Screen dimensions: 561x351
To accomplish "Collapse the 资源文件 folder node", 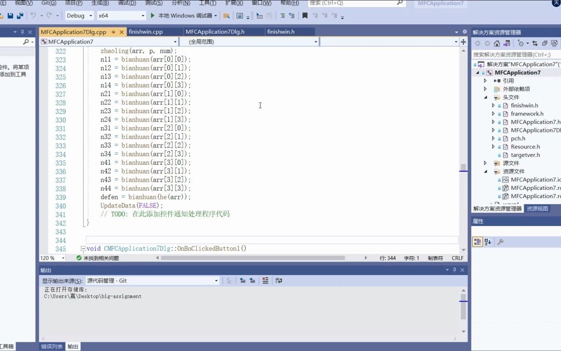I will pyautogui.click(x=485, y=172).
